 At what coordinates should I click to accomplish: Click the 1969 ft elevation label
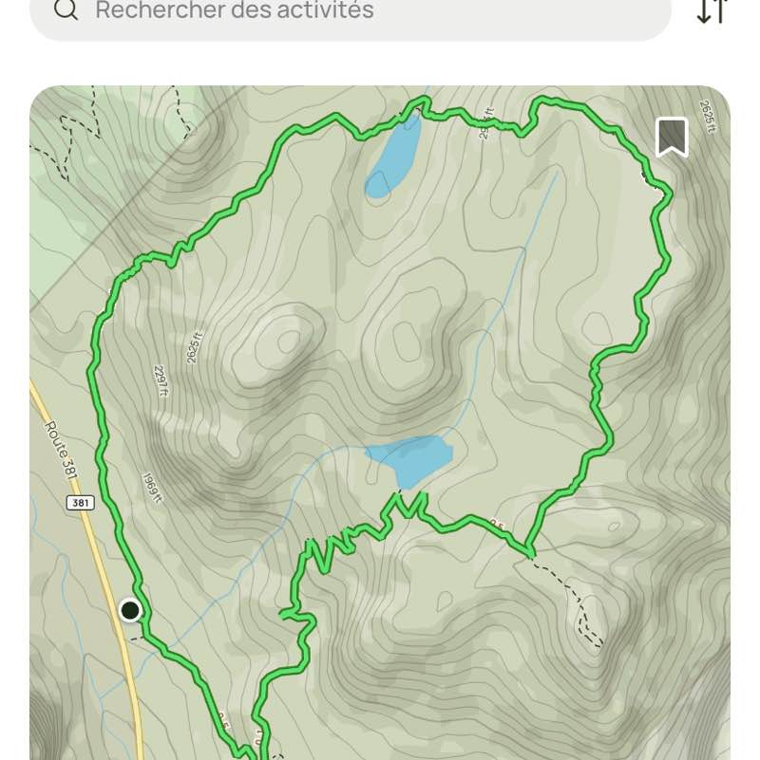pyautogui.click(x=151, y=488)
